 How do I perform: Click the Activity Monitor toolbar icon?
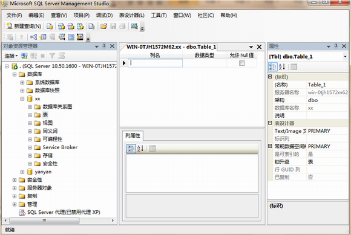(134, 26)
